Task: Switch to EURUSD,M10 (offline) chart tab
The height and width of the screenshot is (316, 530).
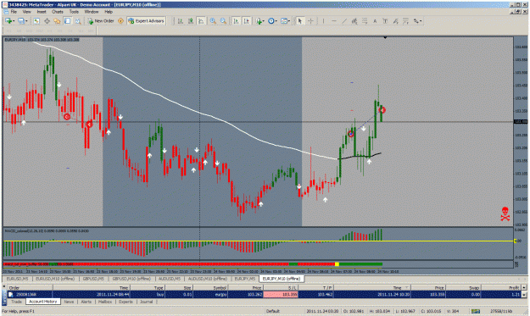Action: point(55,279)
